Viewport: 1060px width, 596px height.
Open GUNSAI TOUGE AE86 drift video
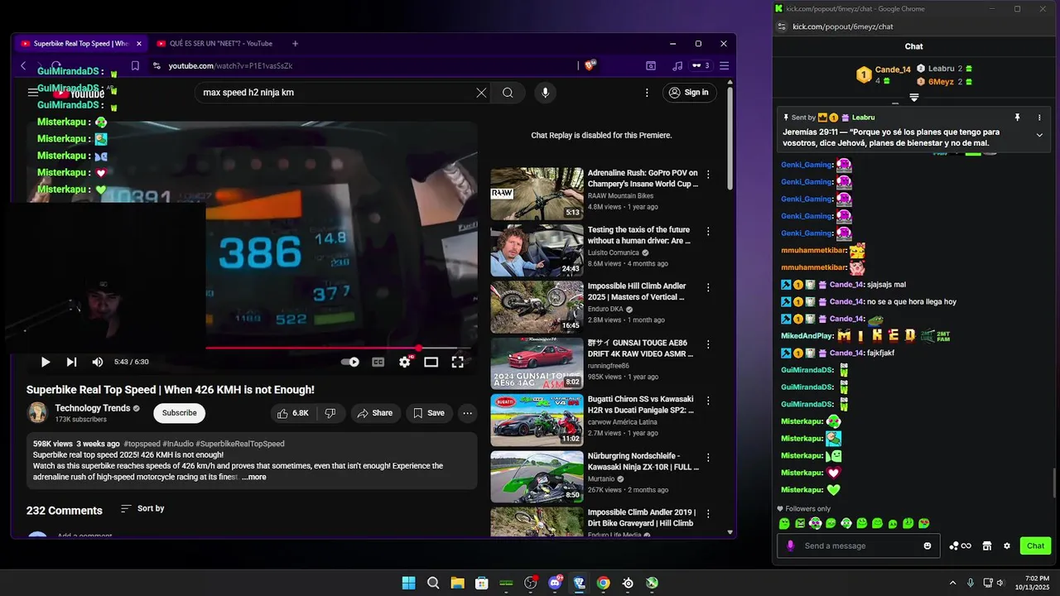pyautogui.click(x=537, y=363)
